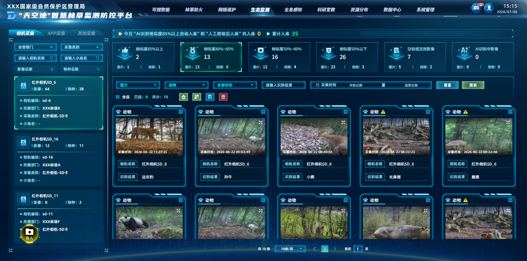This screenshot has height=261, width=527.
Task: Open the mail notifications icon
Action: (476, 8)
